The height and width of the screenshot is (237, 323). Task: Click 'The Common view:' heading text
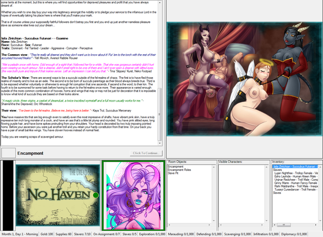click(15, 55)
